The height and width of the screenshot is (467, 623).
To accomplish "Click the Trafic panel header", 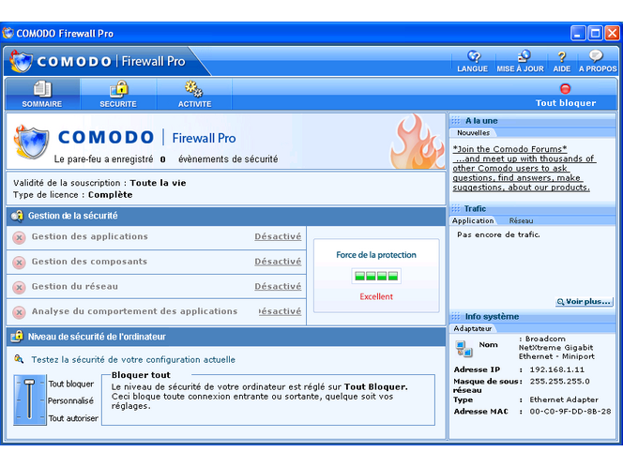I will click(x=532, y=209).
